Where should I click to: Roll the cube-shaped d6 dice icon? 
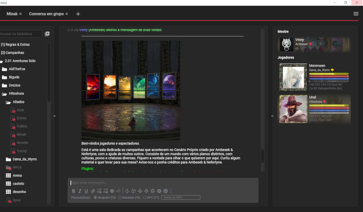[133, 191]
